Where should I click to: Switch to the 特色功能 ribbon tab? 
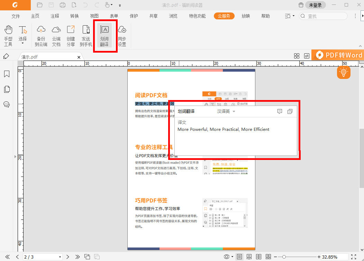197,16
